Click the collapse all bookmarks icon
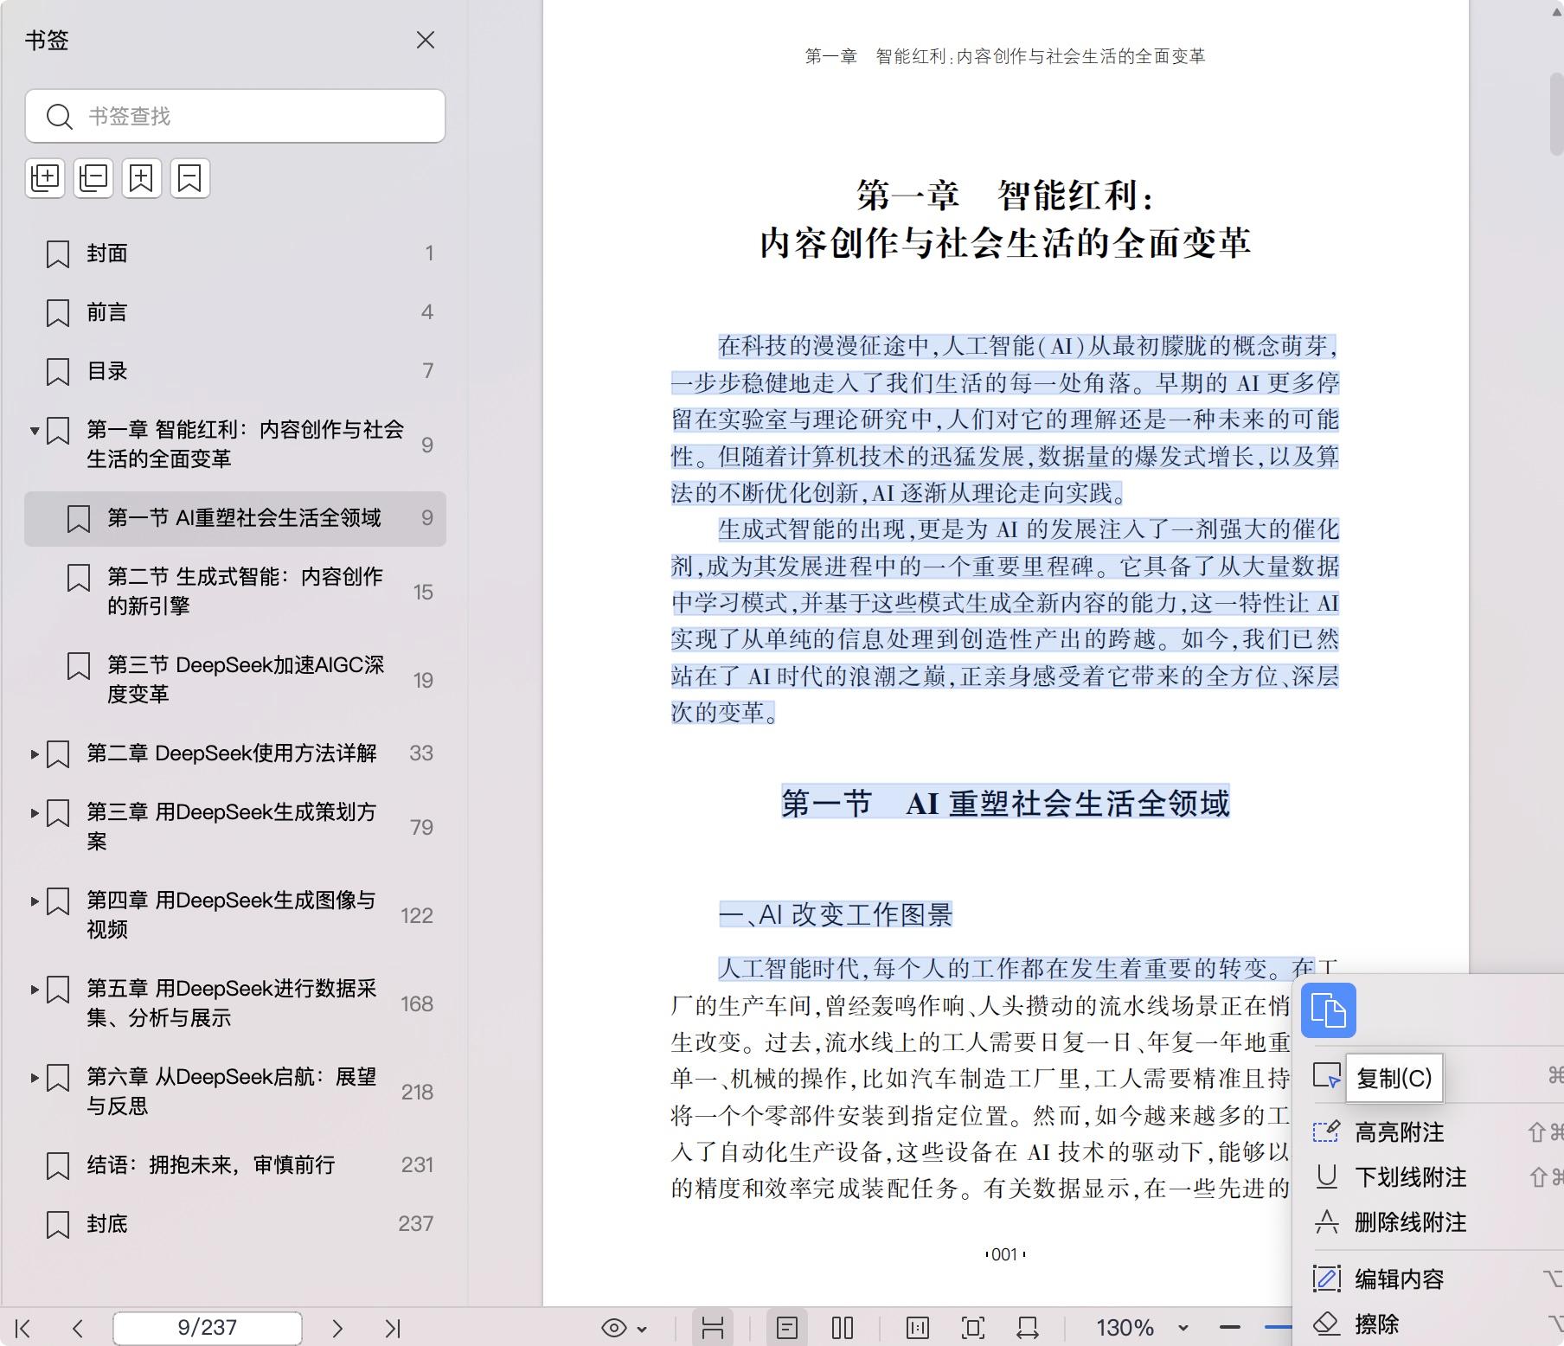The height and width of the screenshot is (1346, 1564). click(x=93, y=178)
